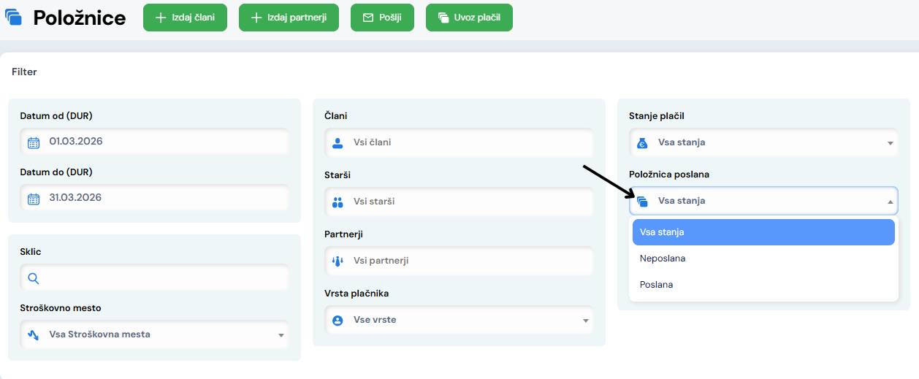This screenshot has width=919, height=379.
Task: Expand the Stanje plačil dropdown arrow
Action: point(890,143)
